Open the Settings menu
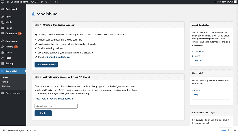The width and height of the screenshot is (238, 135). coord(10,64)
